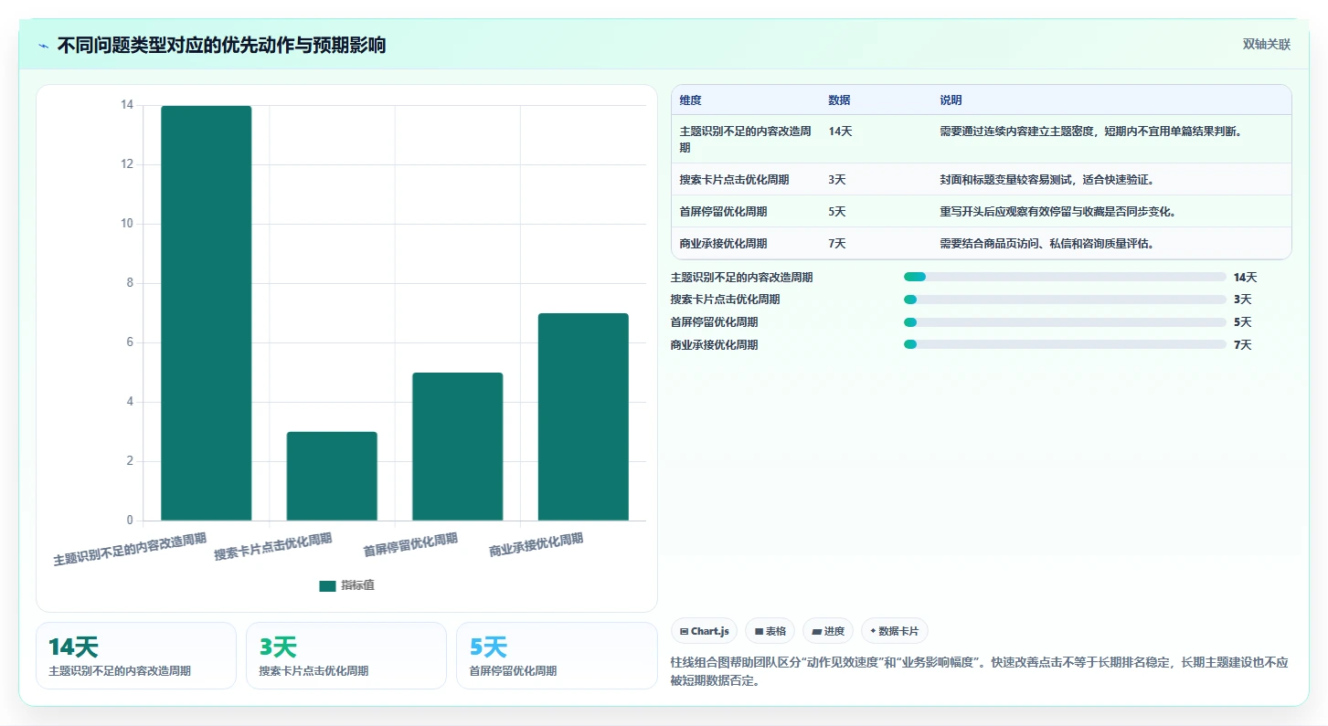Screen dimensions: 1328x726
Task: Click the progress bar next to 14天
Action: (x=1065, y=277)
